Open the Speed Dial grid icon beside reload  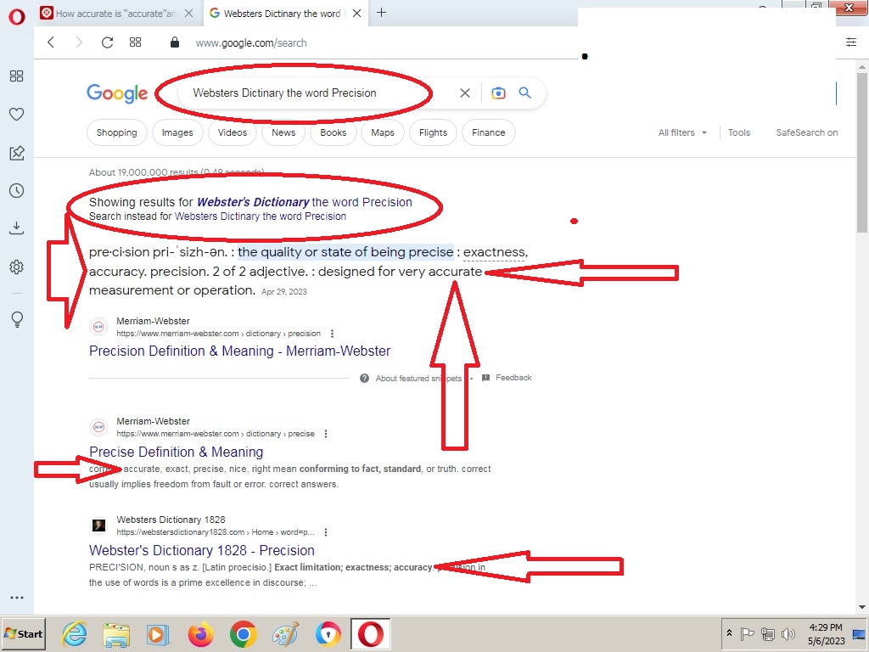135,42
